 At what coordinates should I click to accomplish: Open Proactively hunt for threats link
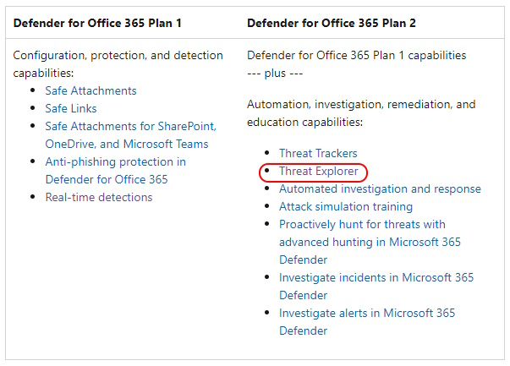370,242
